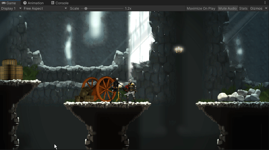The width and height of the screenshot is (269, 150).
Task: Click the glowing chandelier in the scene
Action: click(179, 50)
